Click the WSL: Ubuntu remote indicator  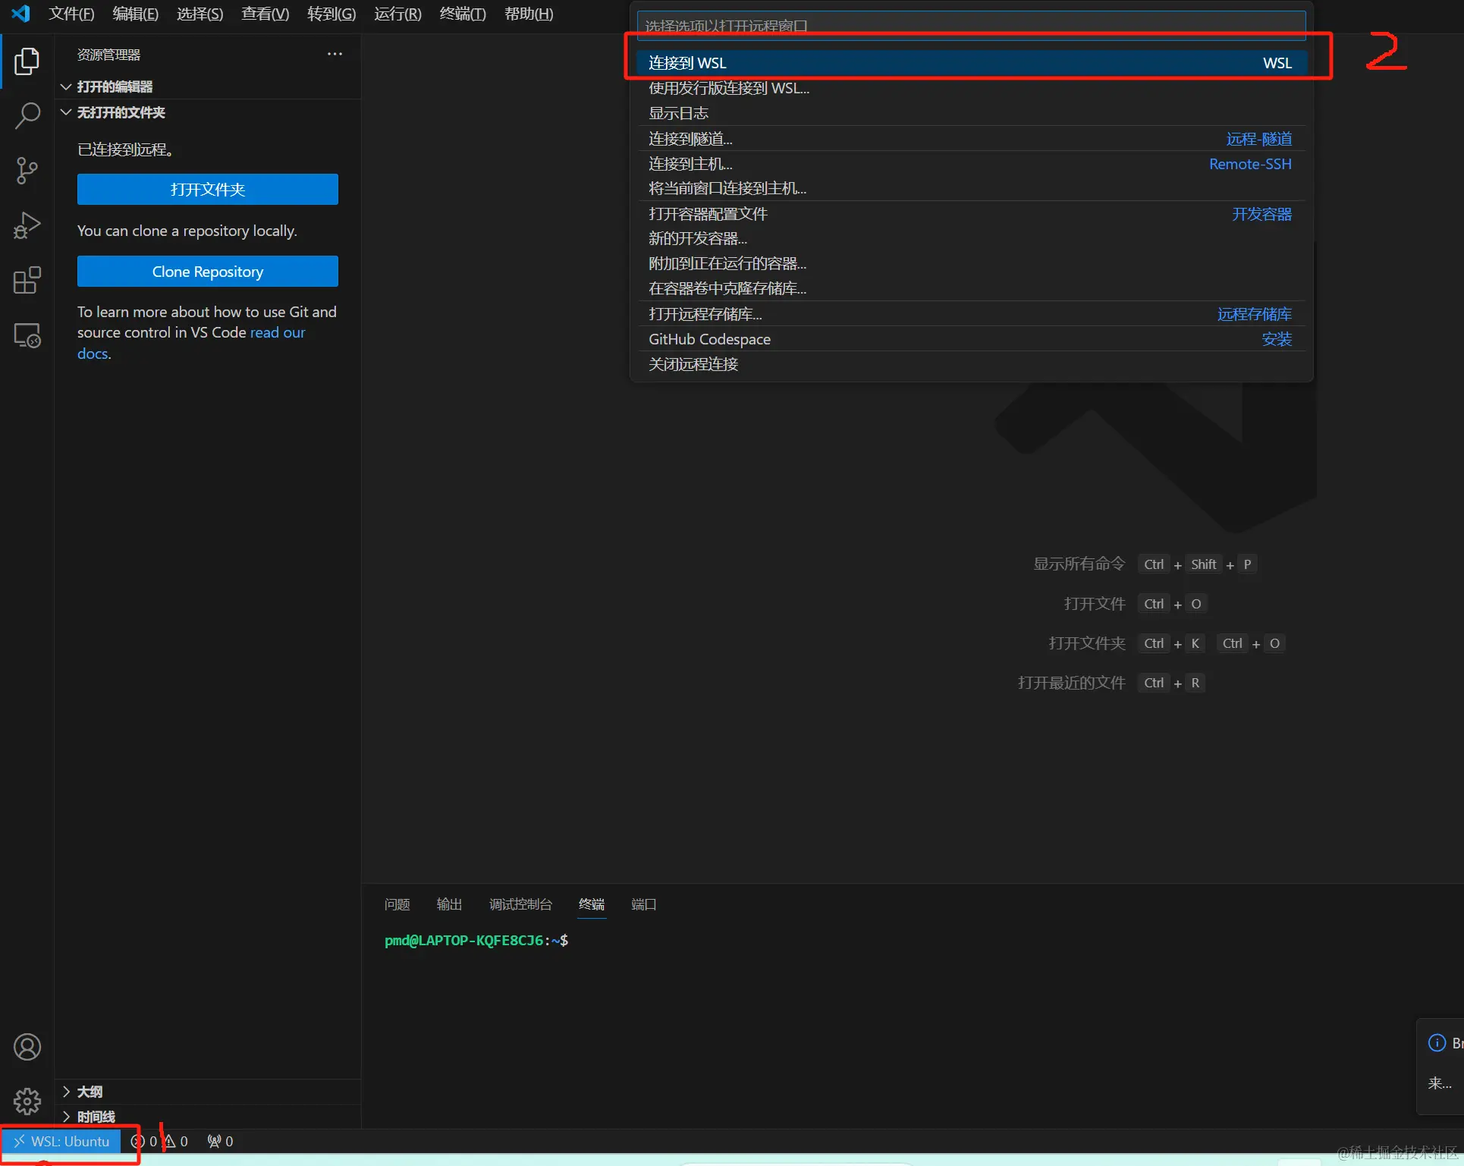(61, 1141)
